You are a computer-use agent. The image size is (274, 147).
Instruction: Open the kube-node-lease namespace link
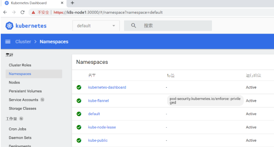point(102,127)
